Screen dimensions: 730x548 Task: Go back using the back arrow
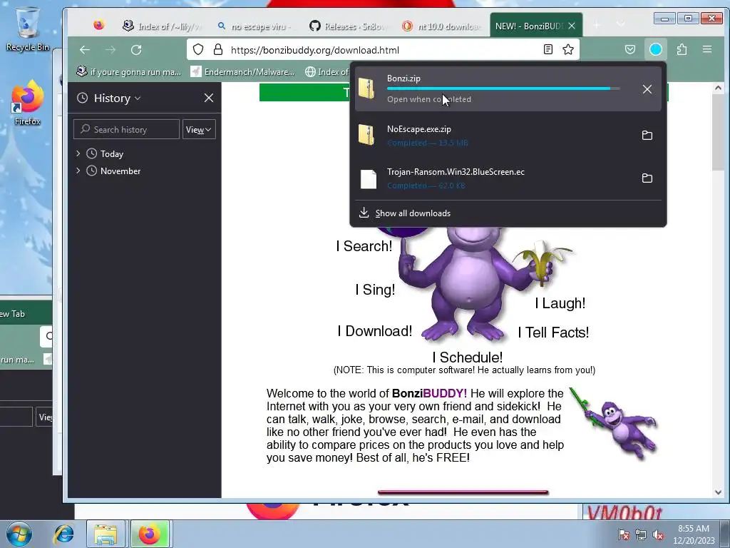pos(85,50)
